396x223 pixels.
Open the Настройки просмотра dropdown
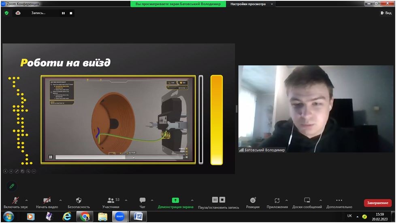(251, 4)
